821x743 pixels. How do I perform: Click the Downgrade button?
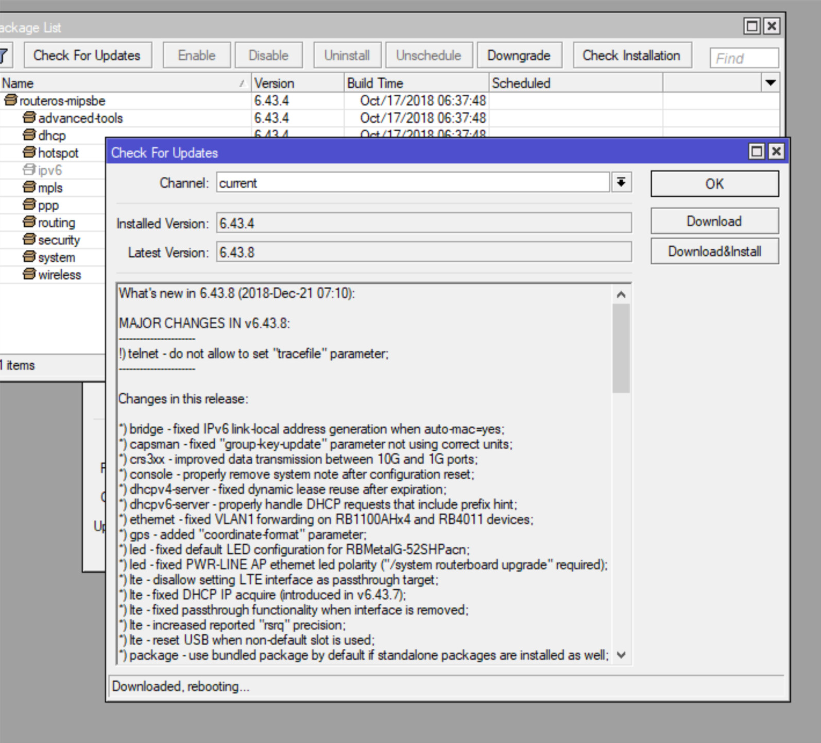click(519, 55)
